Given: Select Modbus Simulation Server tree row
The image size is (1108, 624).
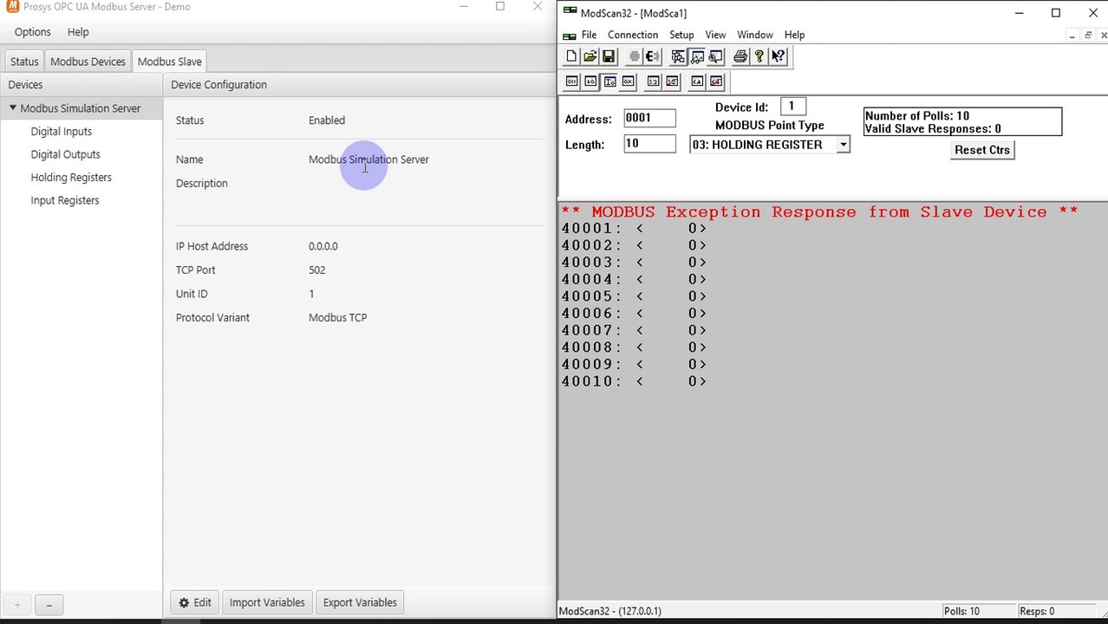Looking at the screenshot, I should (x=81, y=108).
